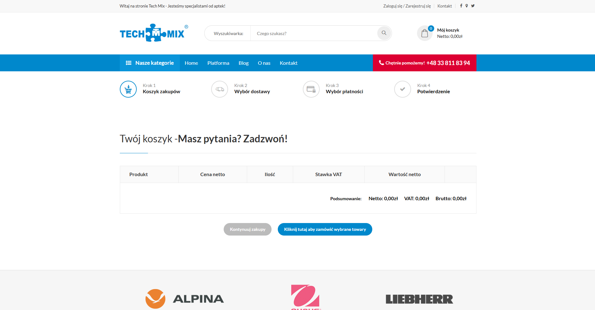This screenshot has height=310, width=595.
Task: Select the Wybór dostawy truck icon
Action: point(220,89)
